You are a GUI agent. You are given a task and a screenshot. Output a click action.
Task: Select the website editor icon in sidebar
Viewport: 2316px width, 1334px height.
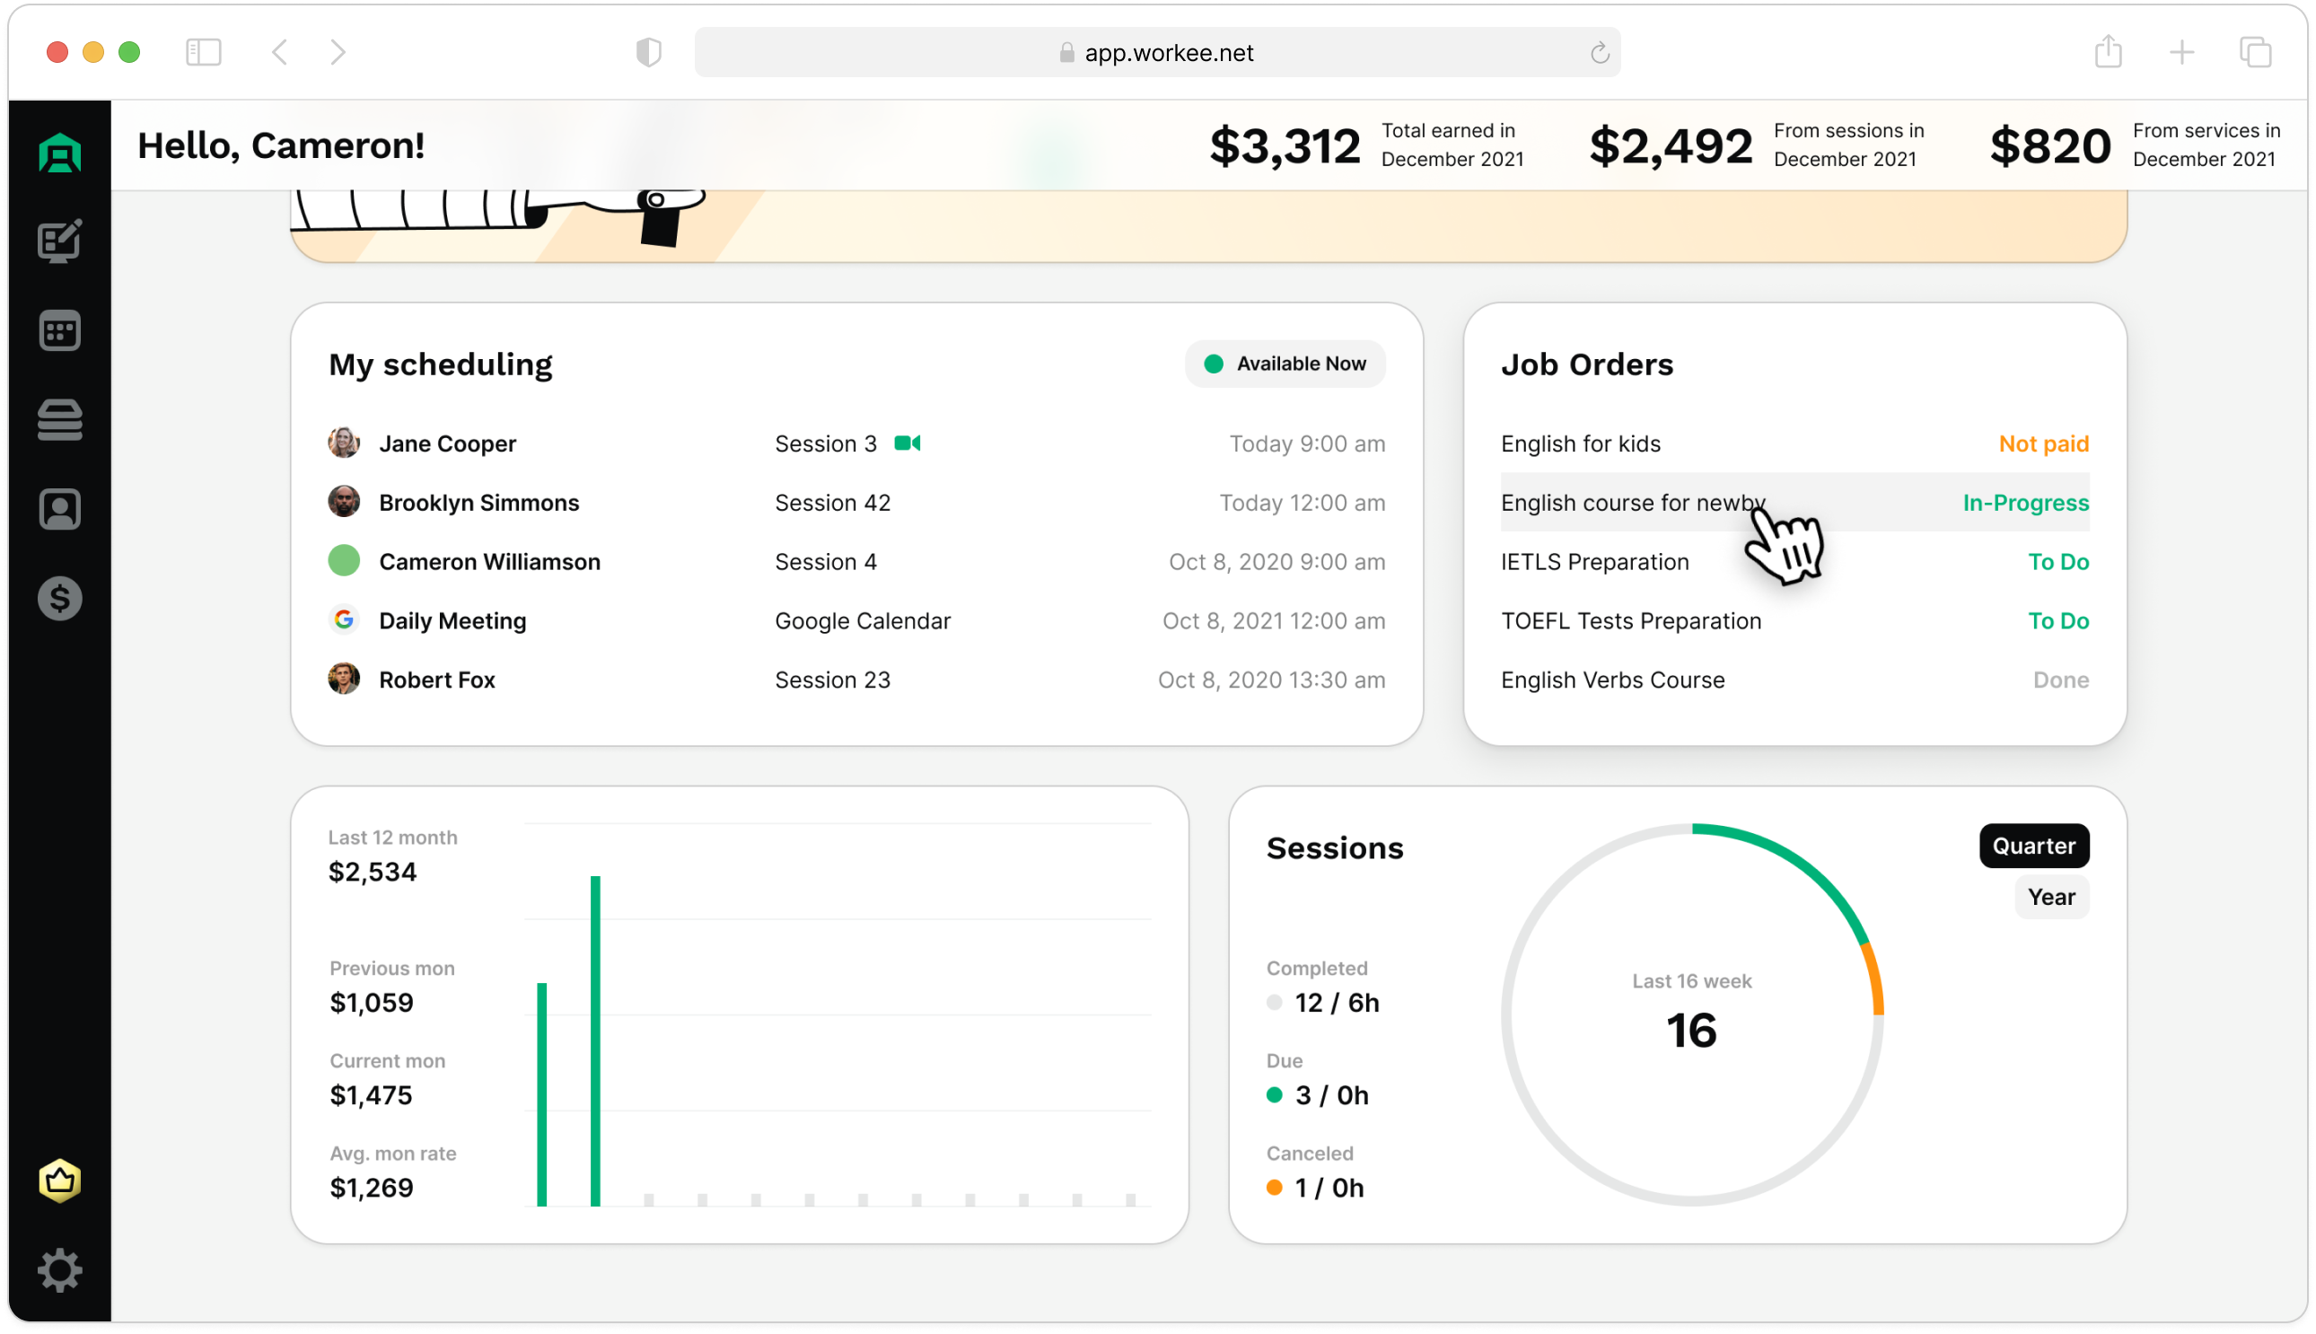[x=59, y=241]
